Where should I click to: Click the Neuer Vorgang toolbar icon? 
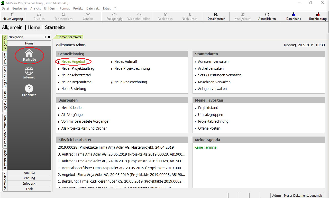[13, 15]
